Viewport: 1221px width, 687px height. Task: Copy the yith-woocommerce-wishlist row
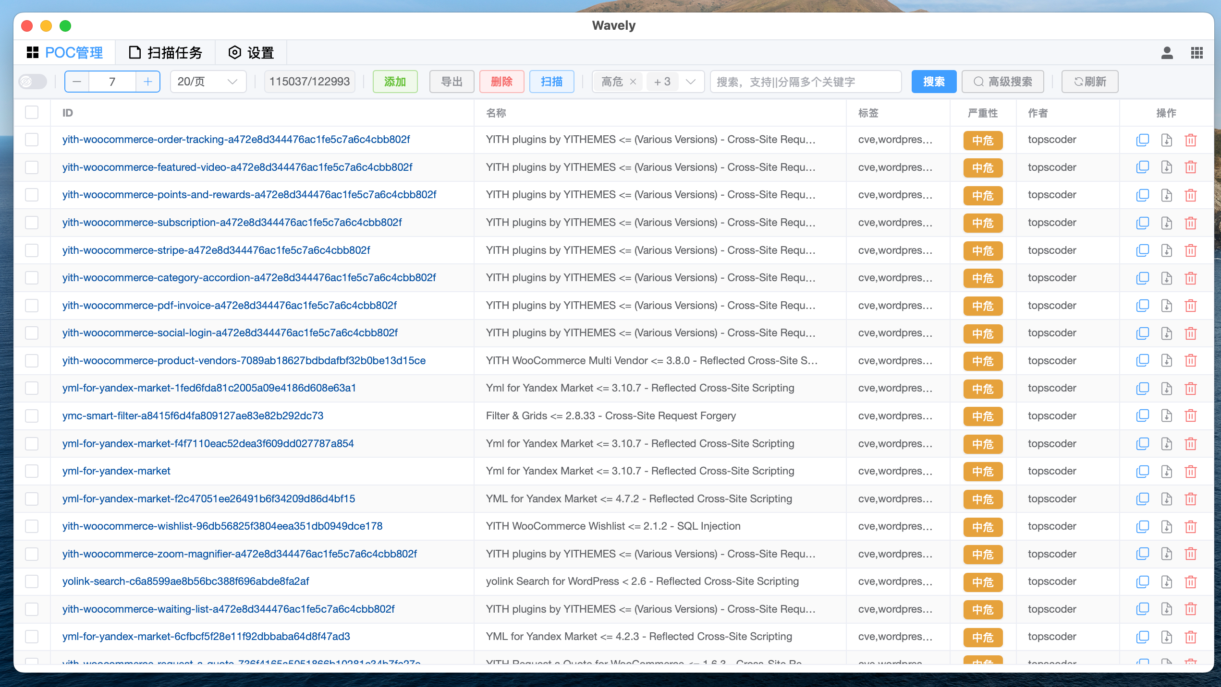[x=1142, y=526]
